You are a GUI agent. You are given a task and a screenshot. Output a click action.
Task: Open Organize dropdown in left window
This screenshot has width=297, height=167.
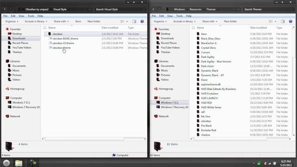(12, 21)
